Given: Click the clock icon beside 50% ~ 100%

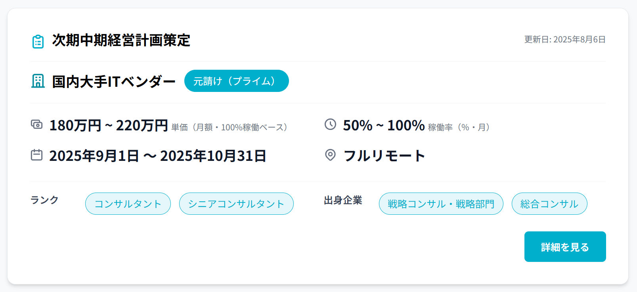Looking at the screenshot, I should click(330, 124).
